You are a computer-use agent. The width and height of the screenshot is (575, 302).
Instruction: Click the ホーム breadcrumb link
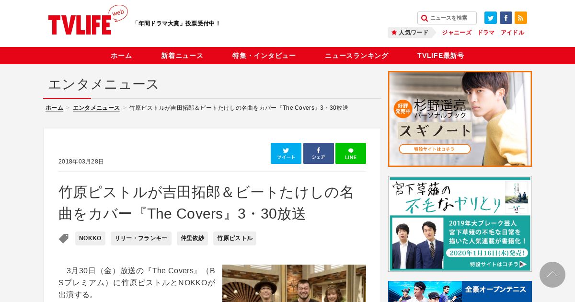coord(54,108)
